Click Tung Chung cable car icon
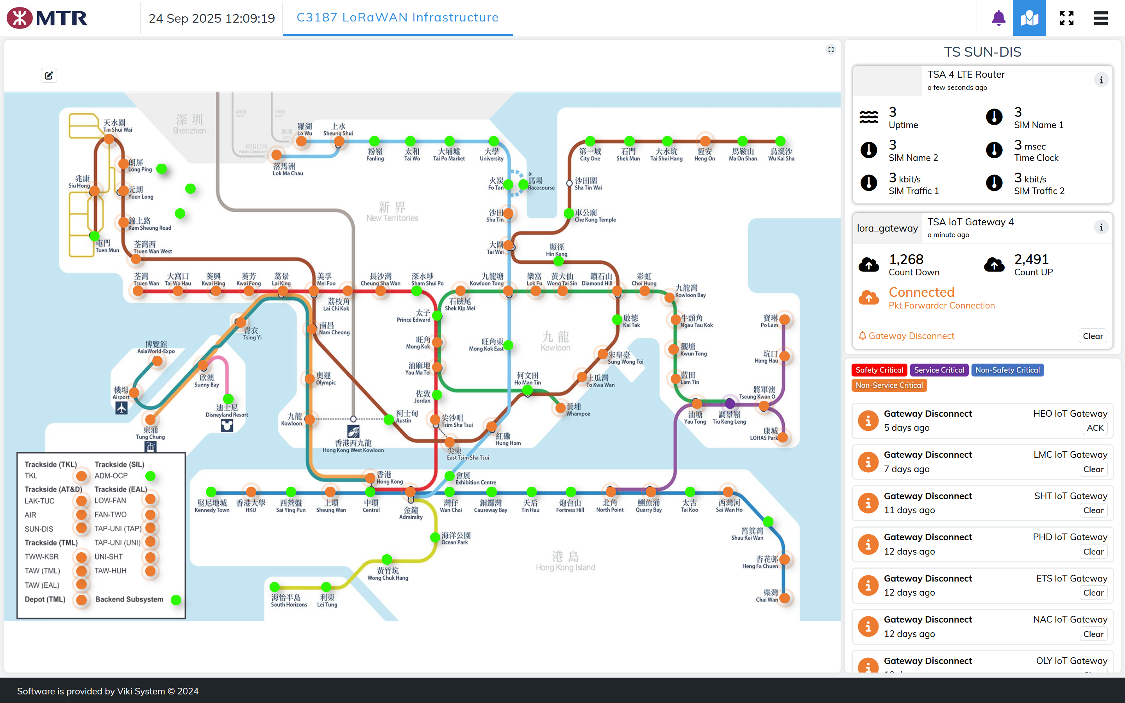 pos(150,447)
